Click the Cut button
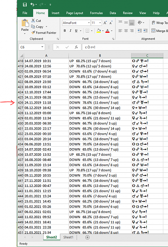Viewport: 168px width, 247px height. 36,21
